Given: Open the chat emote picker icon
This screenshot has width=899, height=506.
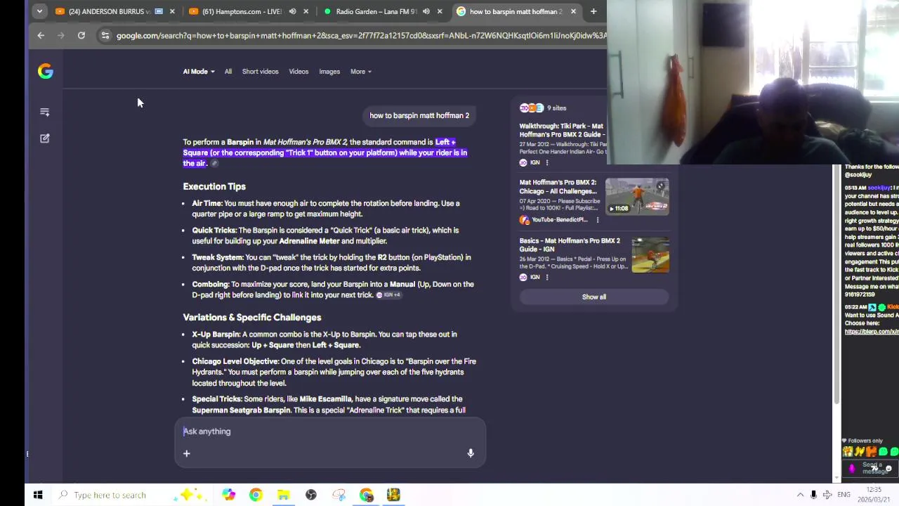Looking at the screenshot, I should pos(889,469).
